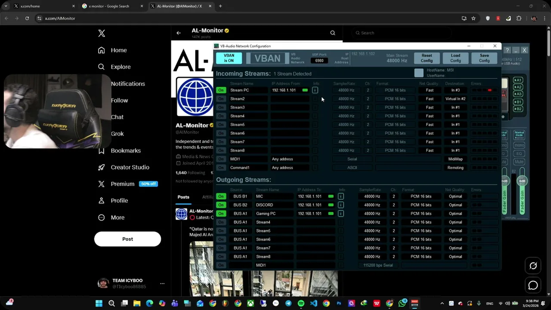Open Windows Start menu
Image resolution: width=551 pixels, height=310 pixels.
99,304
